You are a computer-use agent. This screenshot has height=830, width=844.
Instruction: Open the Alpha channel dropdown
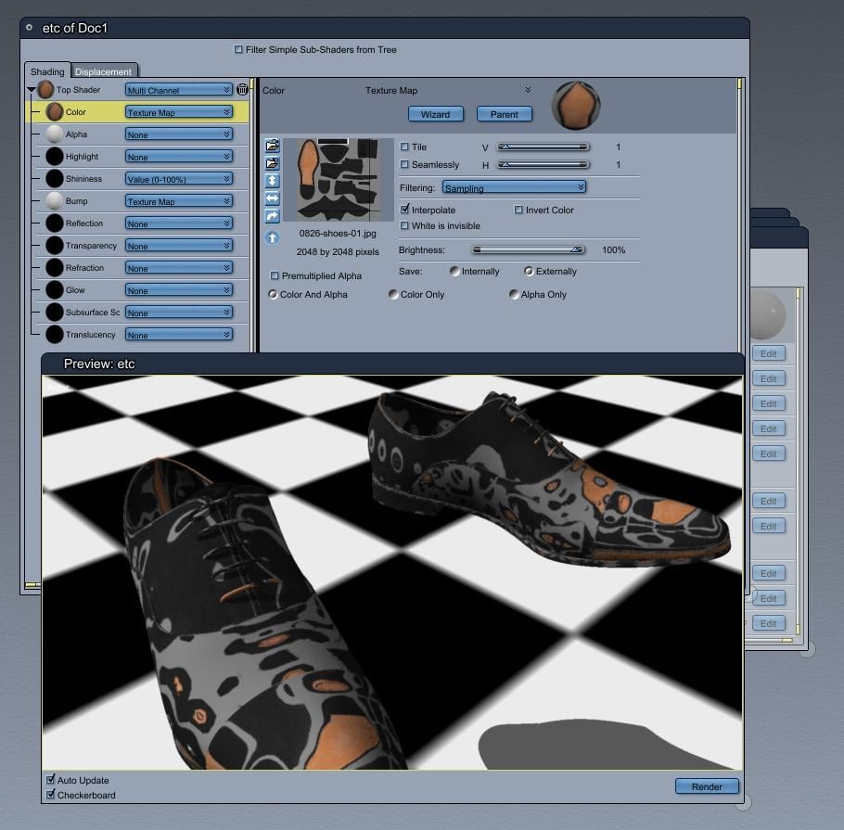click(x=179, y=134)
